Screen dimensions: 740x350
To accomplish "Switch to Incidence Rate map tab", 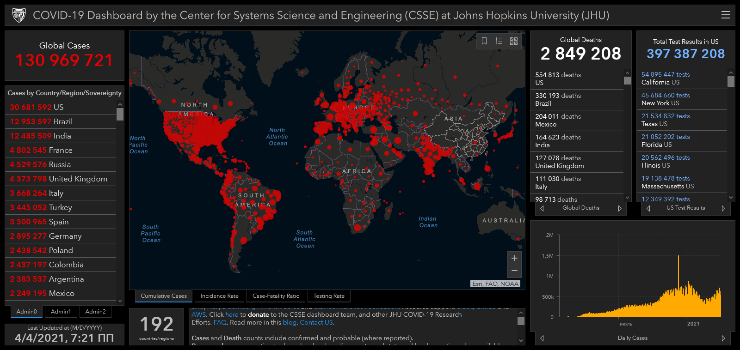I will [220, 296].
